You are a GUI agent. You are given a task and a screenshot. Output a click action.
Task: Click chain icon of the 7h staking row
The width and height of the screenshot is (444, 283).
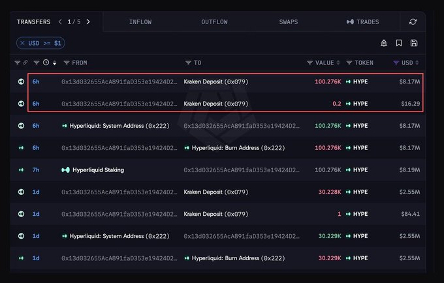click(x=21, y=170)
